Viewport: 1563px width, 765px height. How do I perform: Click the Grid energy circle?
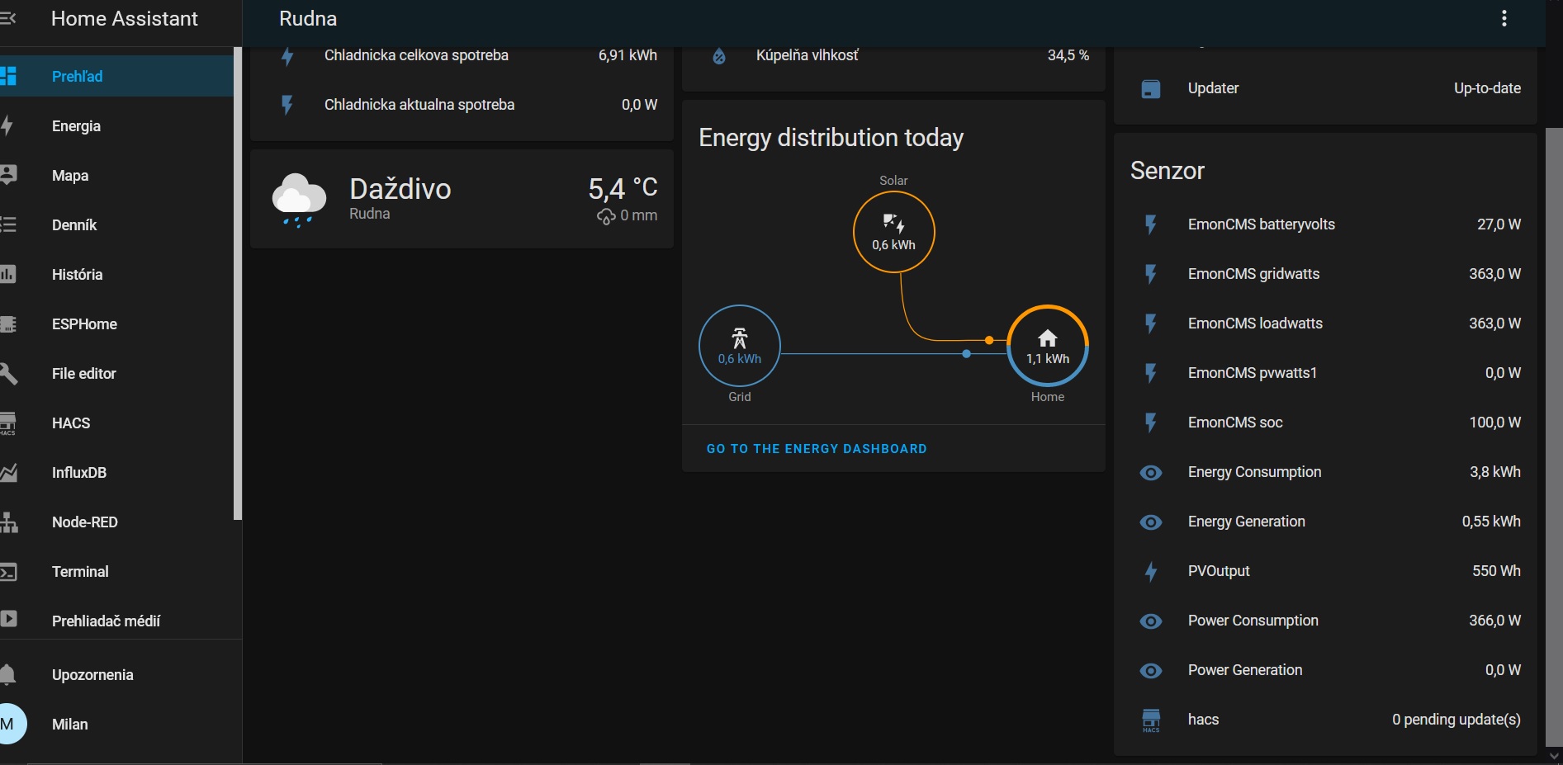pos(740,346)
